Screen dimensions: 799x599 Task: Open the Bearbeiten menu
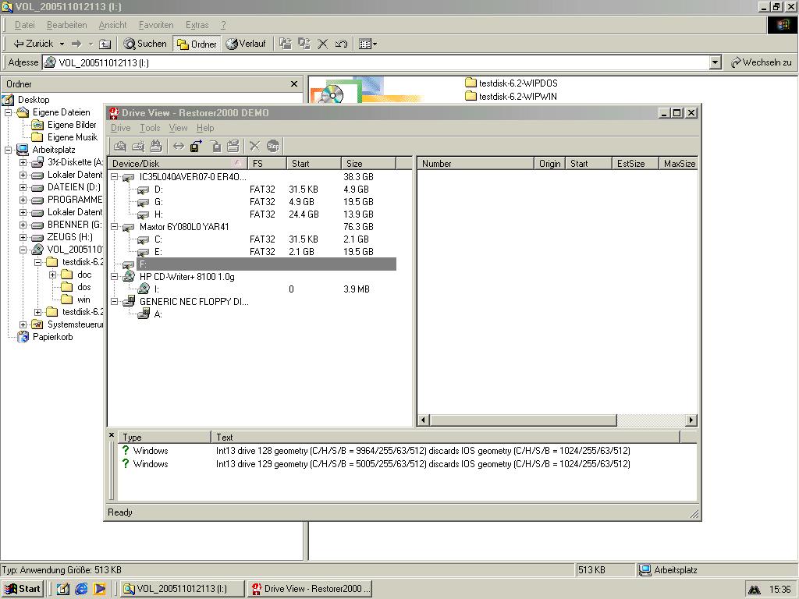point(67,25)
